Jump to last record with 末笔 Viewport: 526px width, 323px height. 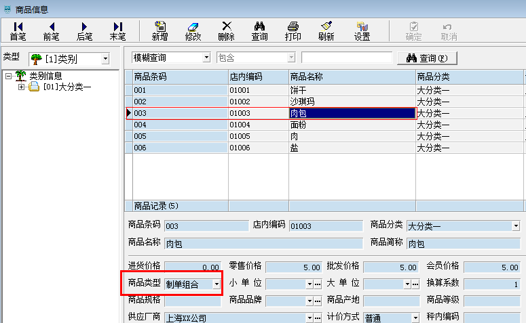117,31
